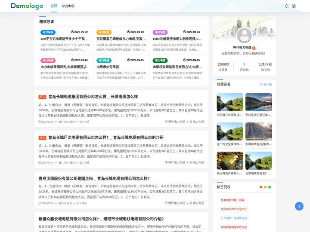Click 7 评论数 statistic
This screenshot has height=232, width=310.
[245, 67]
